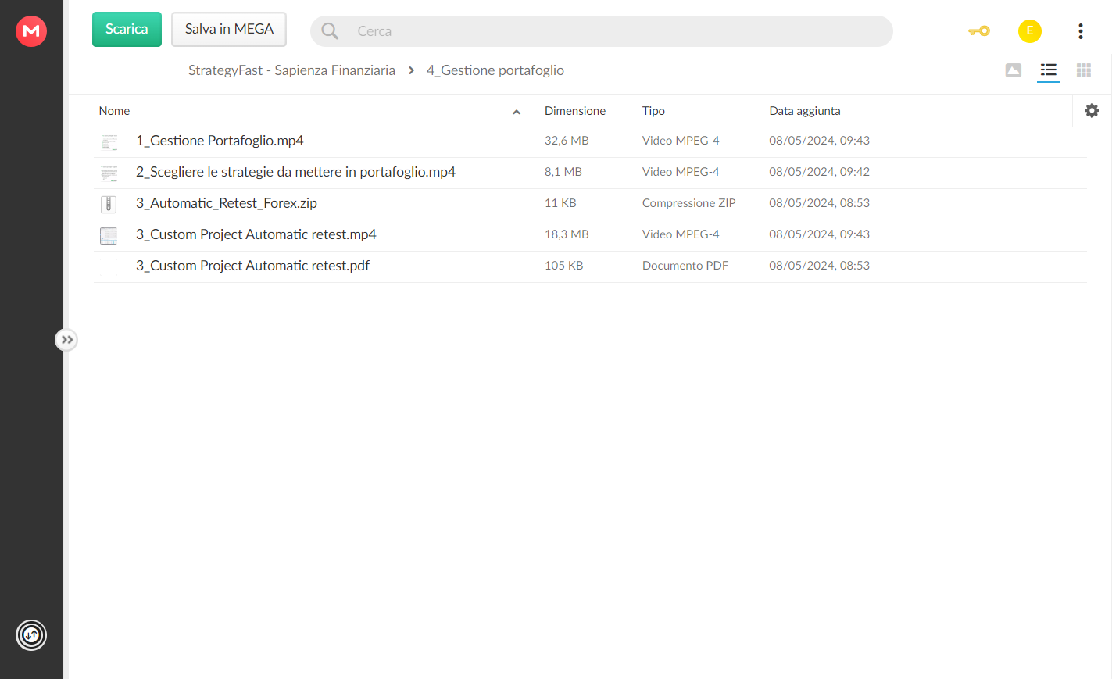The width and height of the screenshot is (1112, 679).
Task: Click the Scarica download button
Action: pos(127,30)
